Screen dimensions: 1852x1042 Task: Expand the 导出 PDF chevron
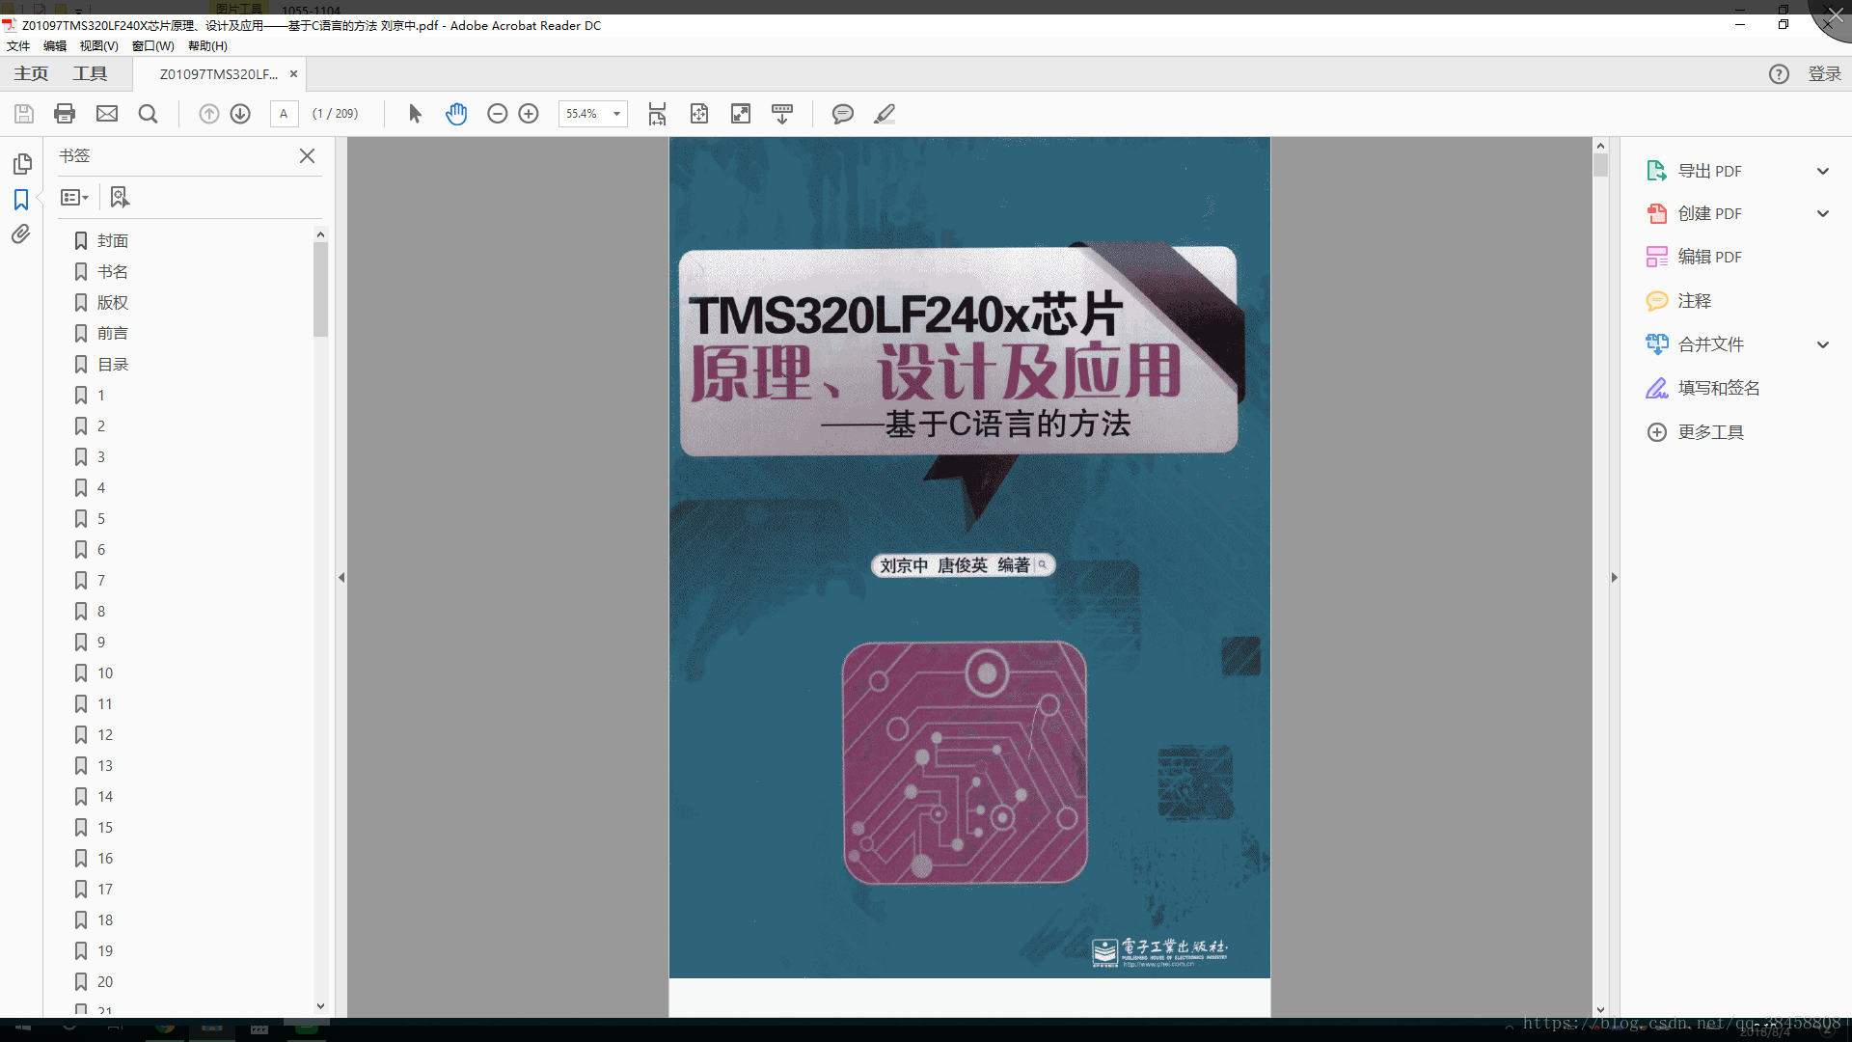1823,171
